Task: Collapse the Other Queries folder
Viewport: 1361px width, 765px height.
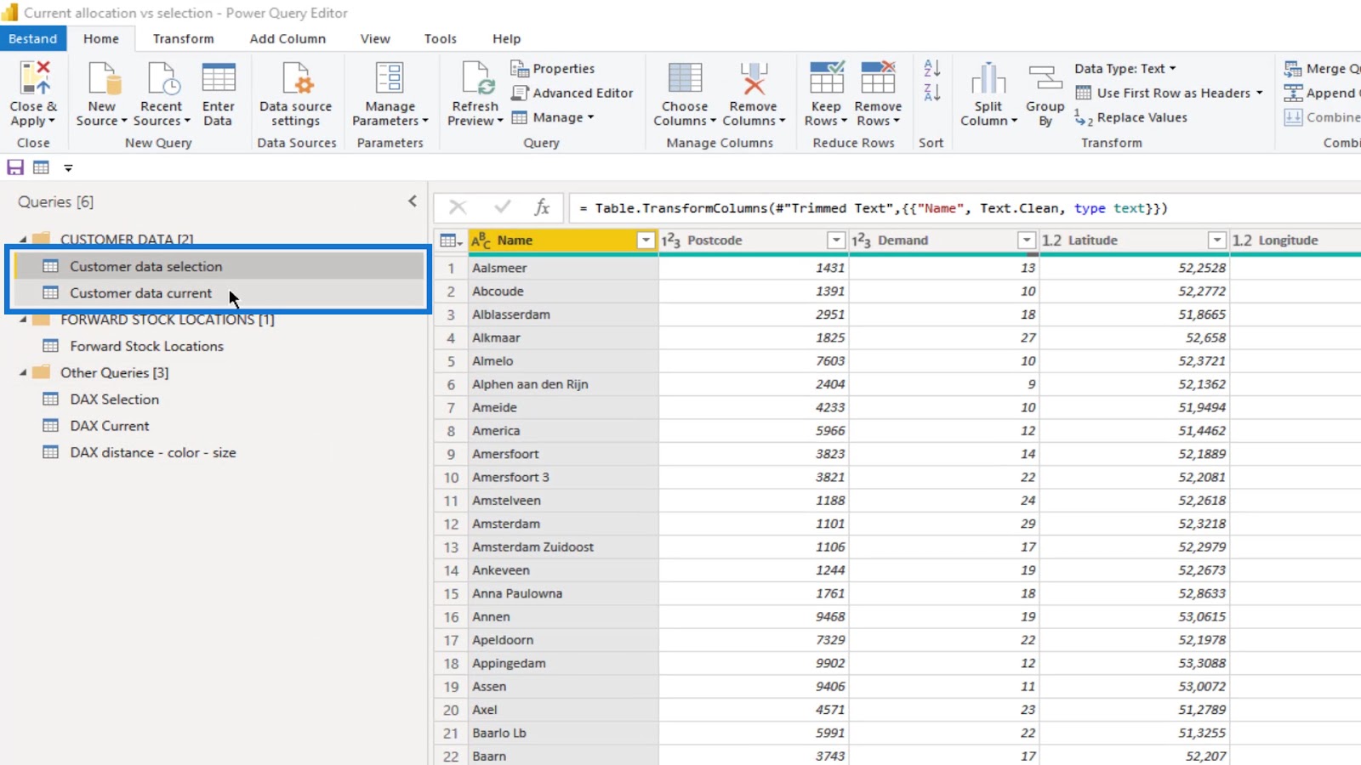Action: click(23, 373)
